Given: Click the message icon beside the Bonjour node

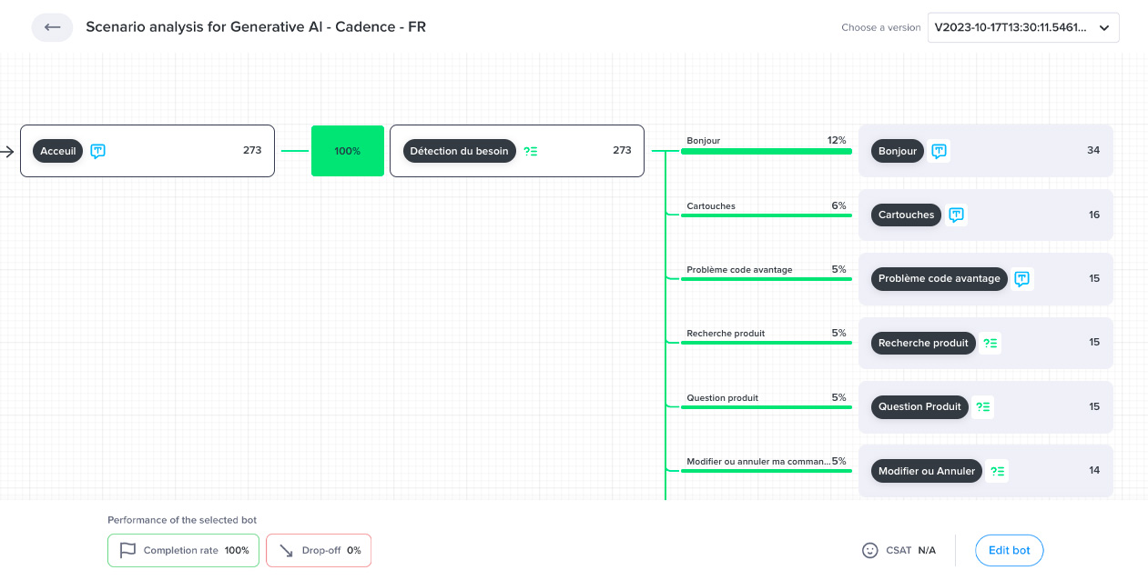Looking at the screenshot, I should coord(940,151).
